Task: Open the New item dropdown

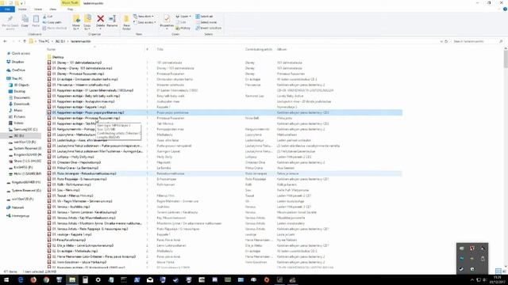Action: click(x=144, y=17)
